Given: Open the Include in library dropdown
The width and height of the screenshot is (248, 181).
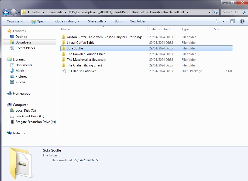Looking at the screenshot, I should [x=66, y=21].
